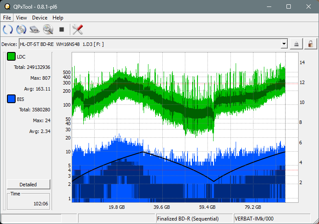Select BIS Total: 3580280 text

35,110
